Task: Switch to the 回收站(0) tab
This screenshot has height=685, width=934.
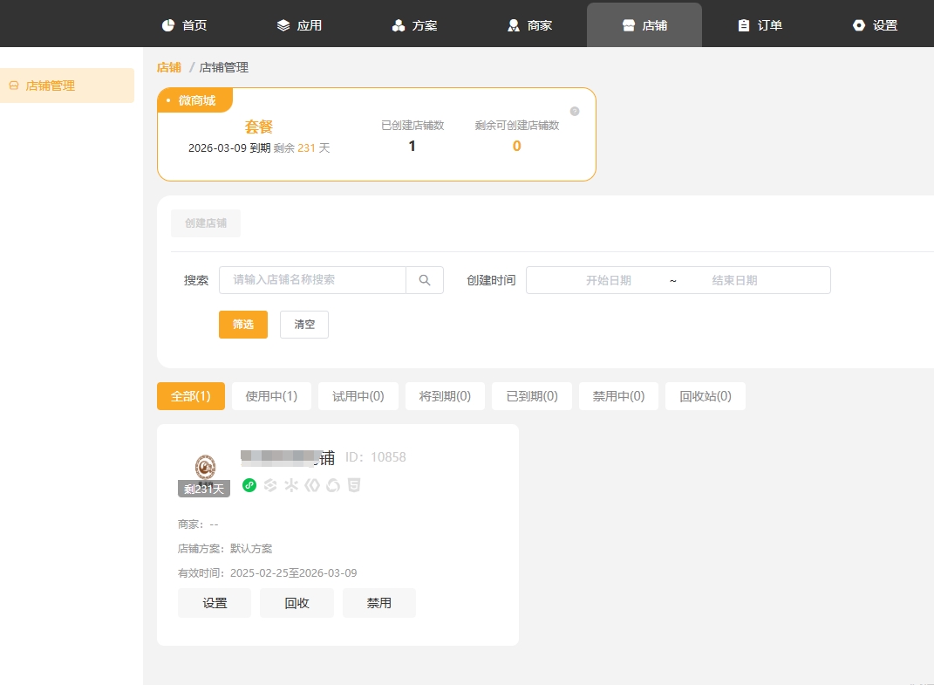Action: pos(705,396)
